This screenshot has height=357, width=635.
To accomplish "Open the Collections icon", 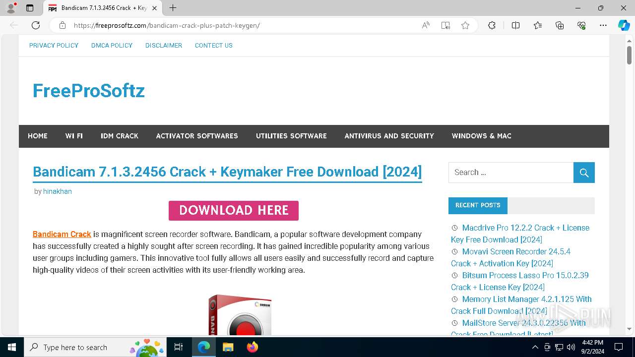I will coord(560,25).
